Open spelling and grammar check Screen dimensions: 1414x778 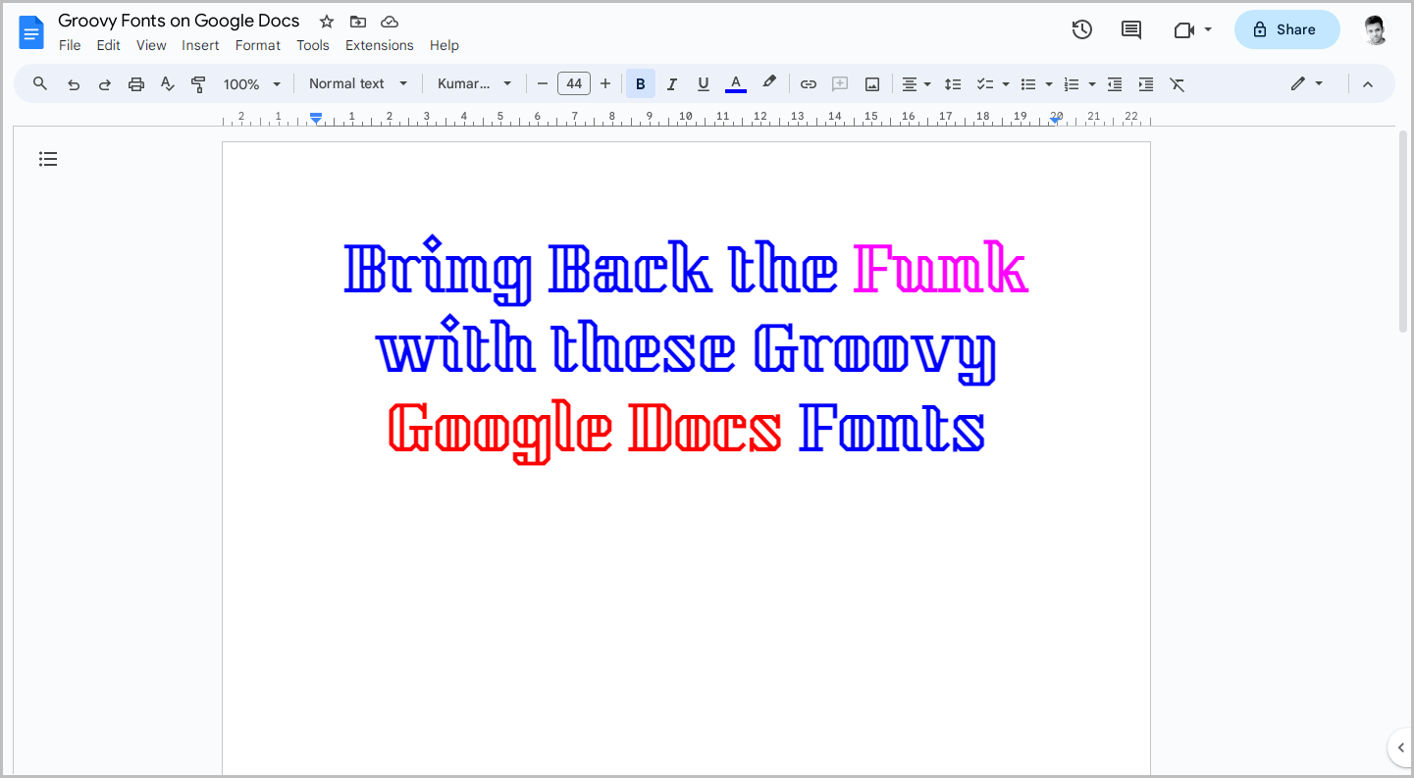coord(167,83)
